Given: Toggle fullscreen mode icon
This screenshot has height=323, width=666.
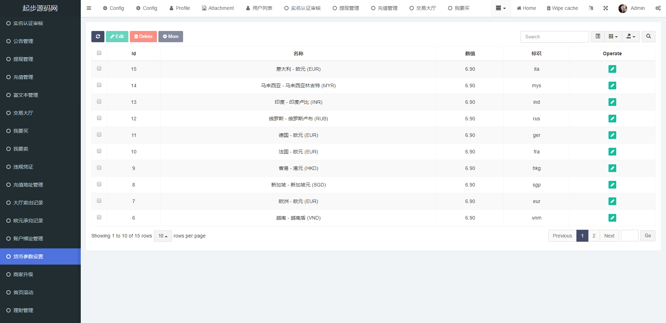Looking at the screenshot, I should (606, 8).
